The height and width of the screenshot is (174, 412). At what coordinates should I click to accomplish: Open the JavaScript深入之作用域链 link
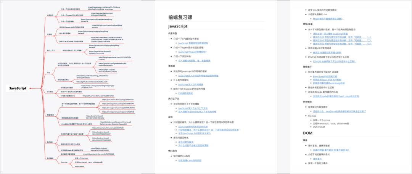[190, 84]
